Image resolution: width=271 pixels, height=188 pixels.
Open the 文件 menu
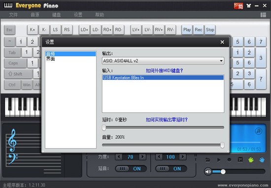[13, 15]
